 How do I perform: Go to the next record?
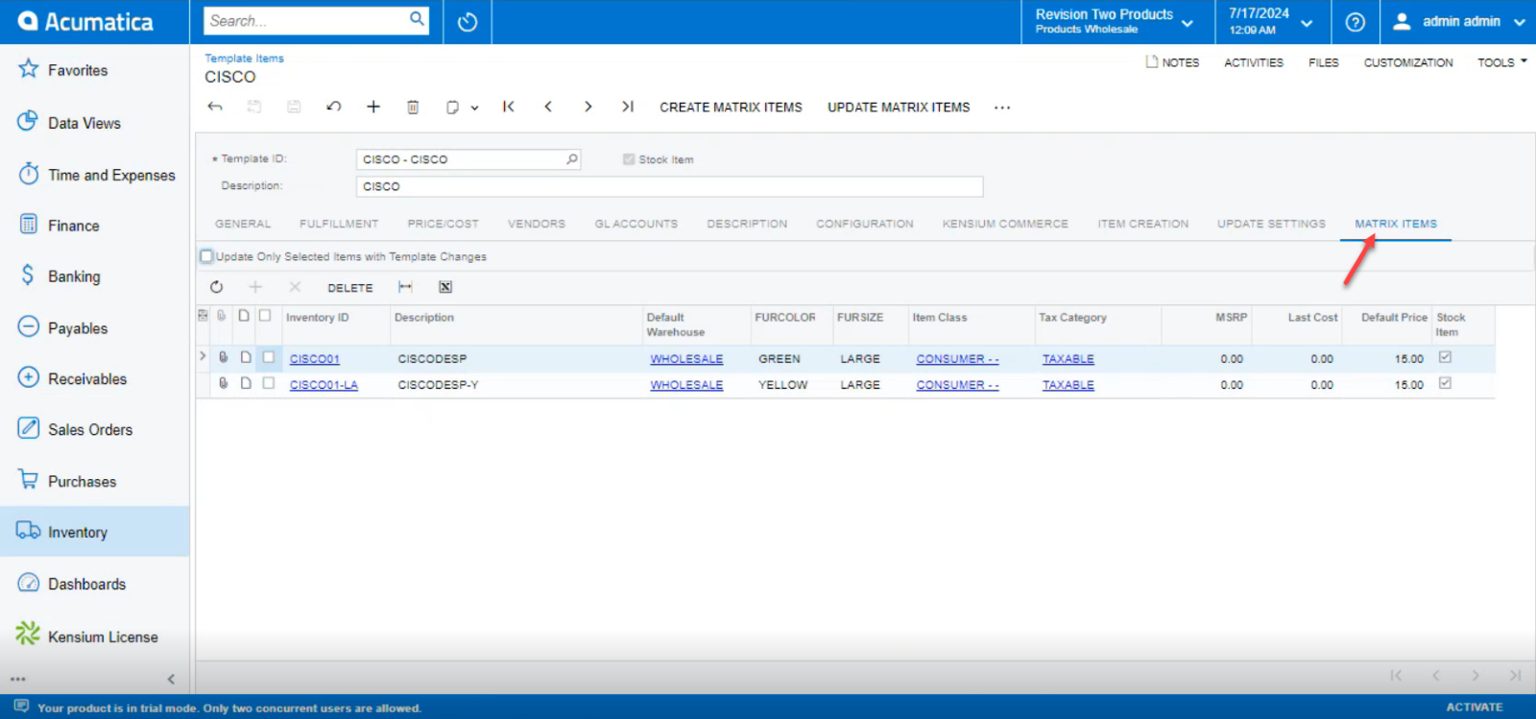[x=588, y=107]
